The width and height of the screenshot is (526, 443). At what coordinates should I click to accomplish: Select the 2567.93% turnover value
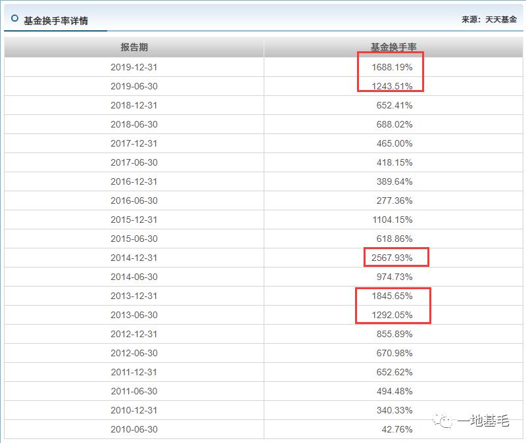[x=392, y=258]
